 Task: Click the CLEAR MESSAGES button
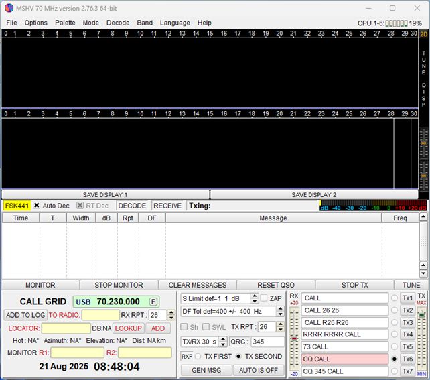[198, 285]
